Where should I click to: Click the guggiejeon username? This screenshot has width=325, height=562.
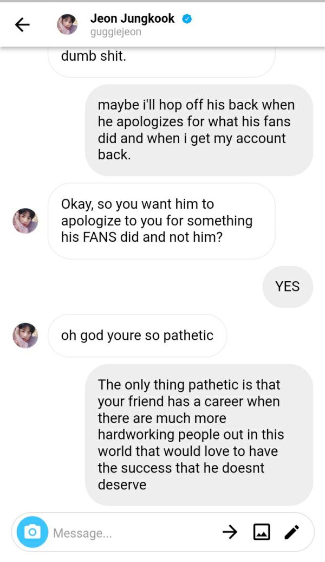click(115, 33)
